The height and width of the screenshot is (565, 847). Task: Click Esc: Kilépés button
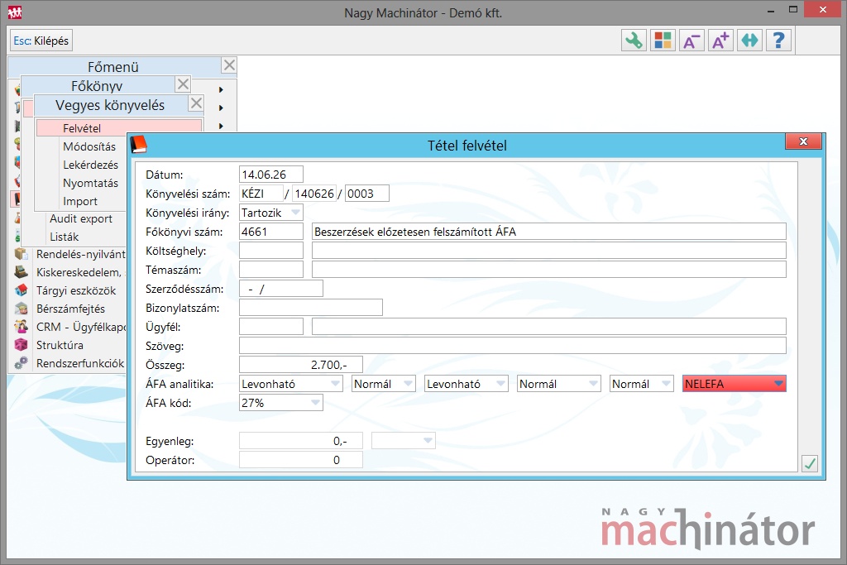pos(41,41)
